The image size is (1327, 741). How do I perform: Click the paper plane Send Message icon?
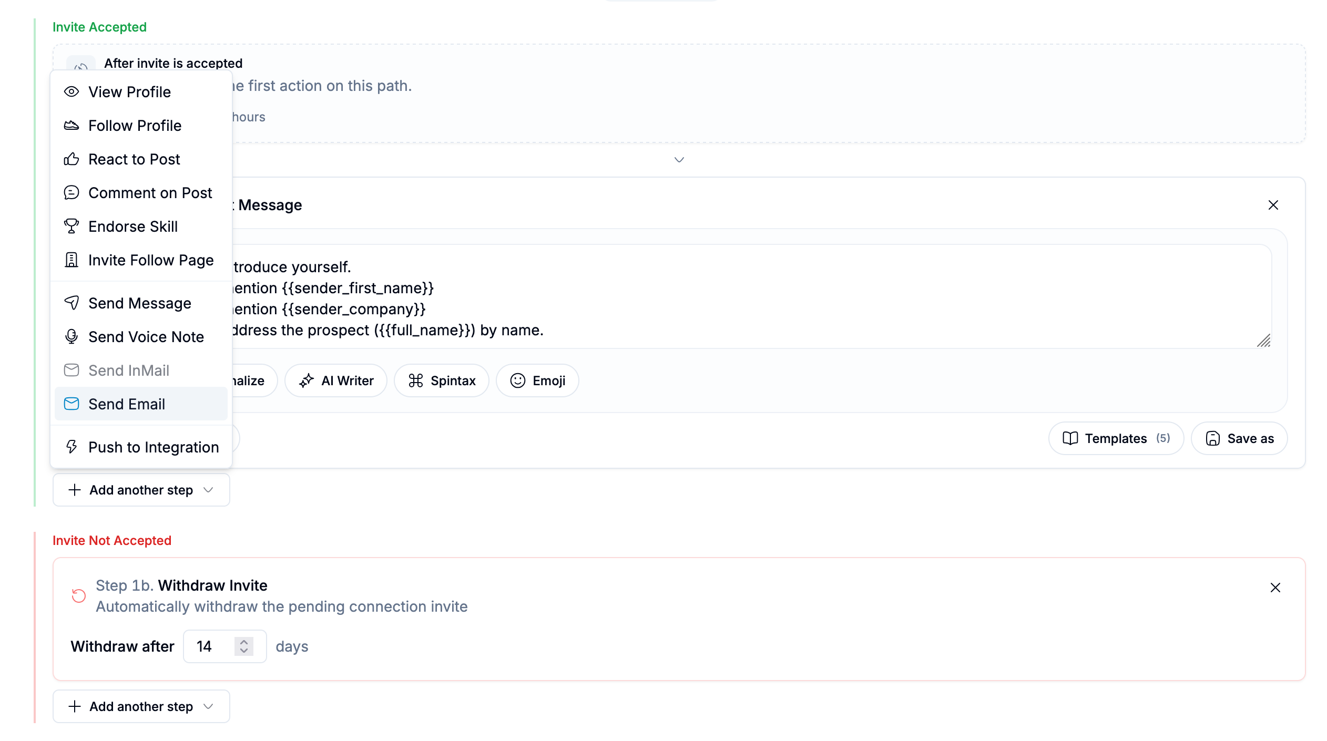pyautogui.click(x=72, y=303)
